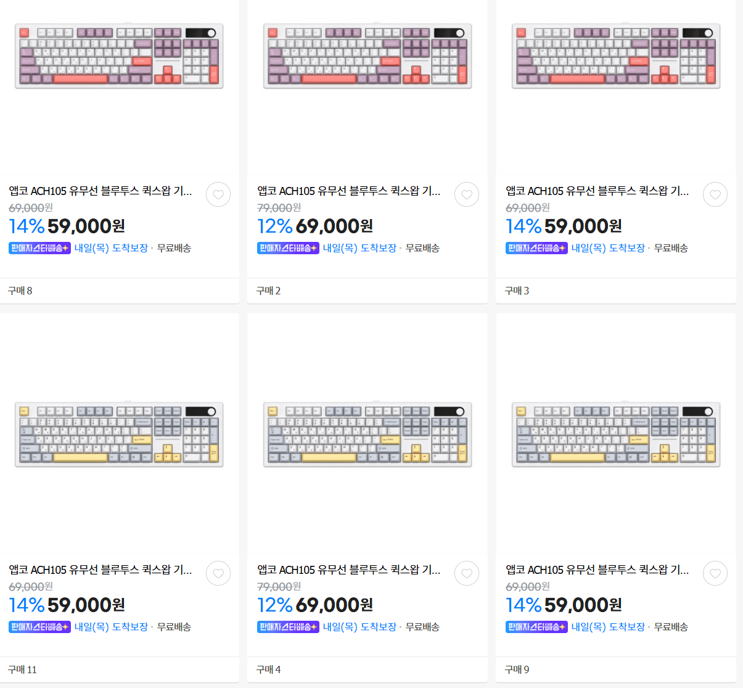Click 판매자스타배송 badge on 구매 8 product
The width and height of the screenshot is (743, 688).
click(39, 248)
